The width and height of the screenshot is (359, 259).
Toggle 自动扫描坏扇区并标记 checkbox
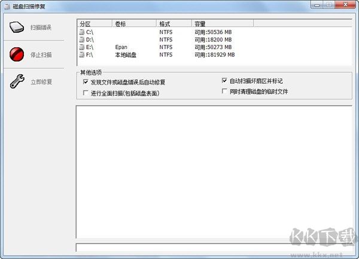coord(224,80)
